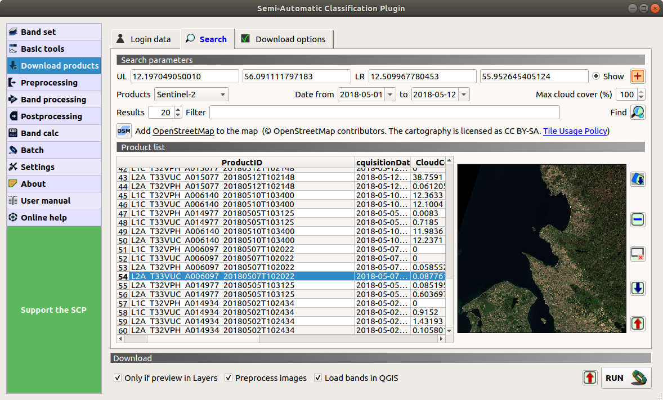Open the end date 2018-05-12 dropdown

pyautogui.click(x=464, y=95)
